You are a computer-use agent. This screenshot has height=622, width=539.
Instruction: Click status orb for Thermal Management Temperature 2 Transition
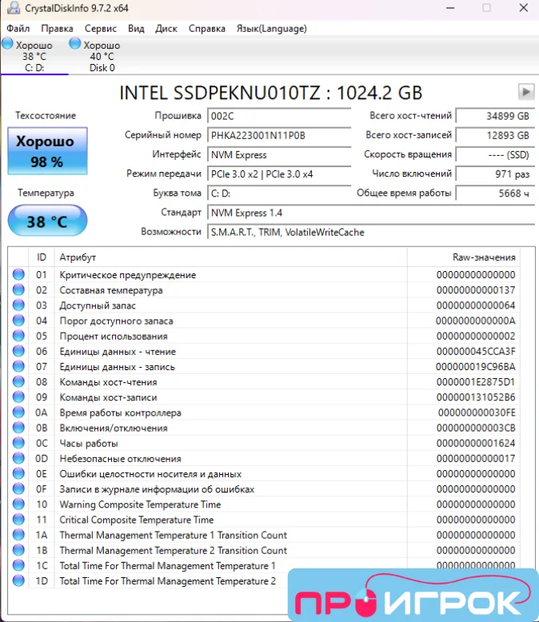(18, 550)
